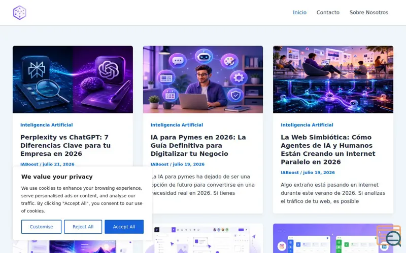Select Inteligencia Artificial category on Pymes card
The height and width of the screenshot is (253, 406).
[x=177, y=124]
